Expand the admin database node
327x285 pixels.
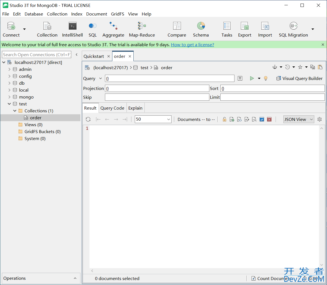pos(9,69)
